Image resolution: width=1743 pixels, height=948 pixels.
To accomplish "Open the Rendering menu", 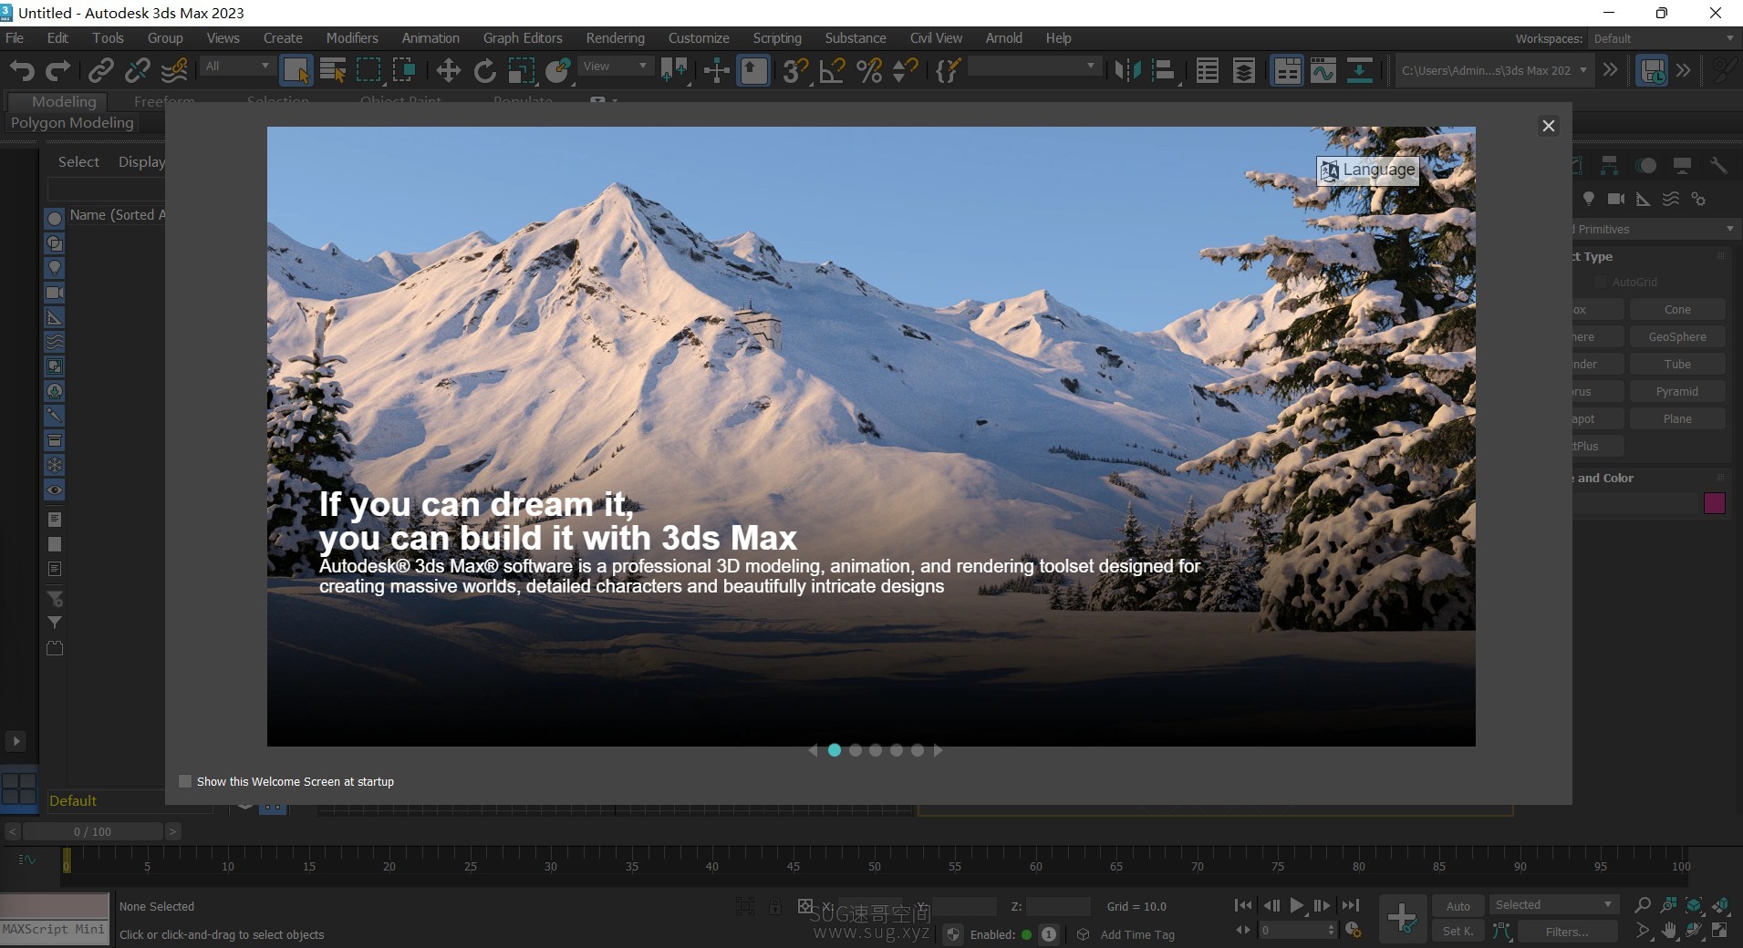I will click(615, 37).
